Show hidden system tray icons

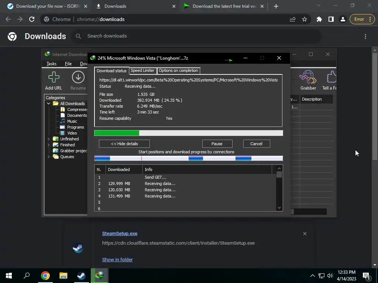coord(312,276)
